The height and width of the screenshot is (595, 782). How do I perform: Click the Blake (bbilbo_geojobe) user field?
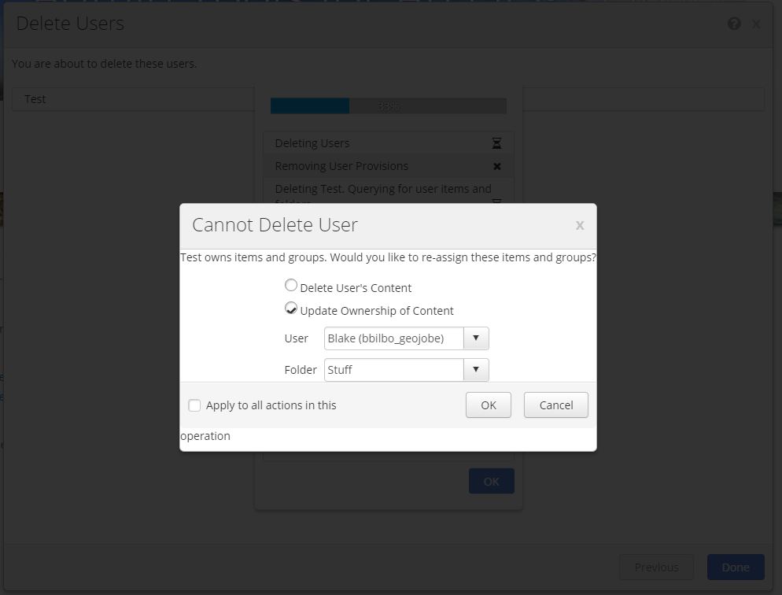pyautogui.click(x=393, y=338)
